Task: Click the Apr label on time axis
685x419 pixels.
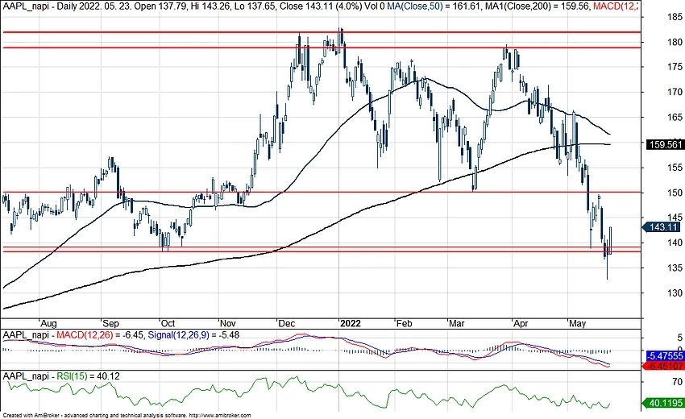Action: click(x=521, y=324)
